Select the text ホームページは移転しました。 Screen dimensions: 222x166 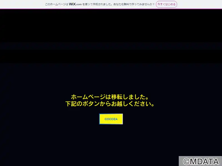click(x=110, y=97)
